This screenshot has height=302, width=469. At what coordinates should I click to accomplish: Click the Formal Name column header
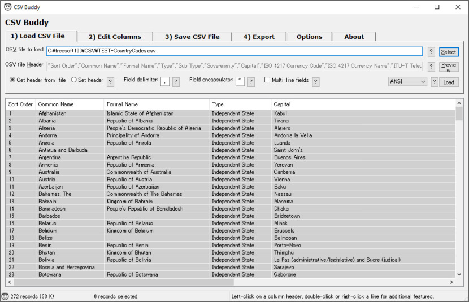[157, 104]
